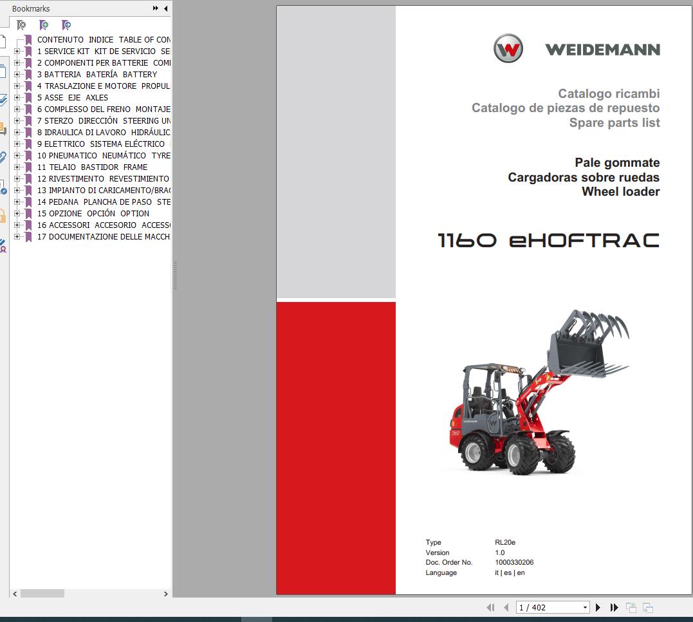Expand the 7 STERZO bookmark node
Image resolution: width=693 pixels, height=622 pixels.
tap(17, 121)
